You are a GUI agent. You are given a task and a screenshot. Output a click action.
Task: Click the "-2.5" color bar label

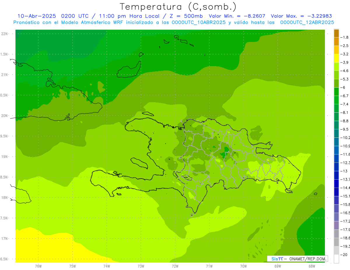[345, 46]
